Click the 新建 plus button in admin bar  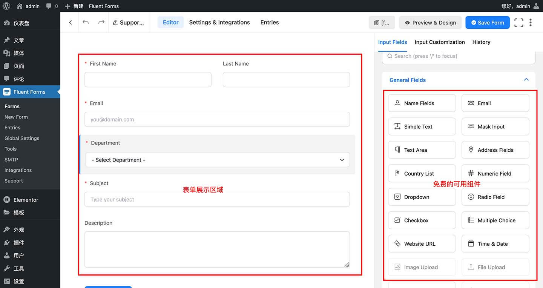click(74, 6)
